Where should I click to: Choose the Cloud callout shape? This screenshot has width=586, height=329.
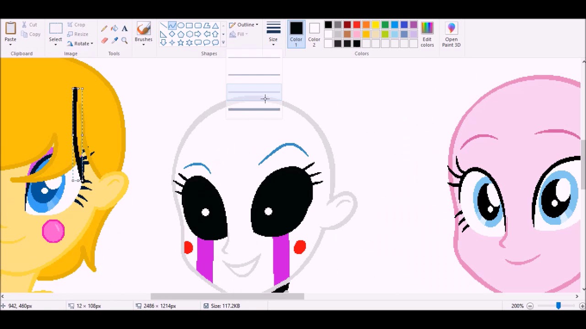[216, 42]
